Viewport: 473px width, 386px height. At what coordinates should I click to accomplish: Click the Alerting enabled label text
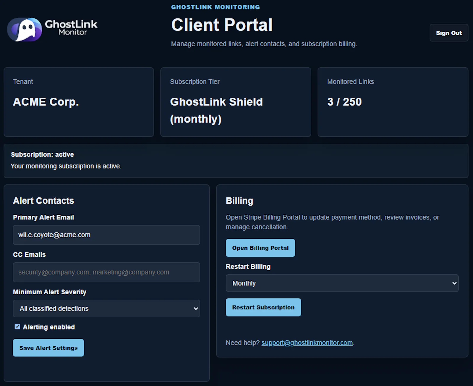point(49,327)
